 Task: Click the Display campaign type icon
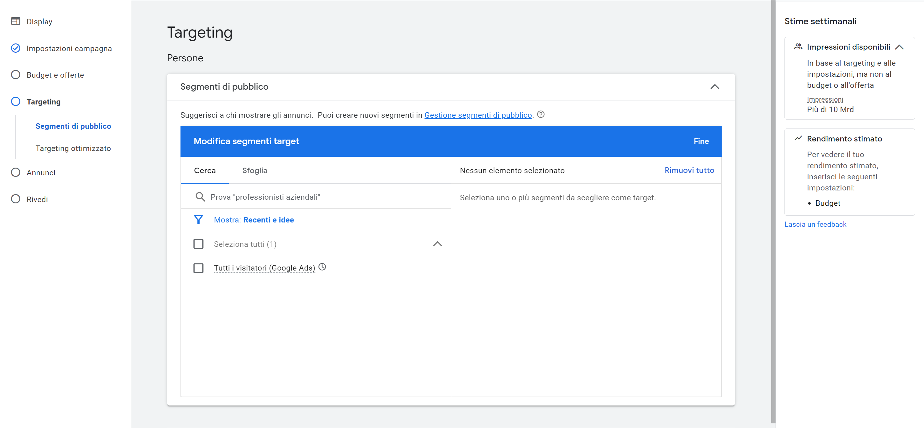coord(15,21)
